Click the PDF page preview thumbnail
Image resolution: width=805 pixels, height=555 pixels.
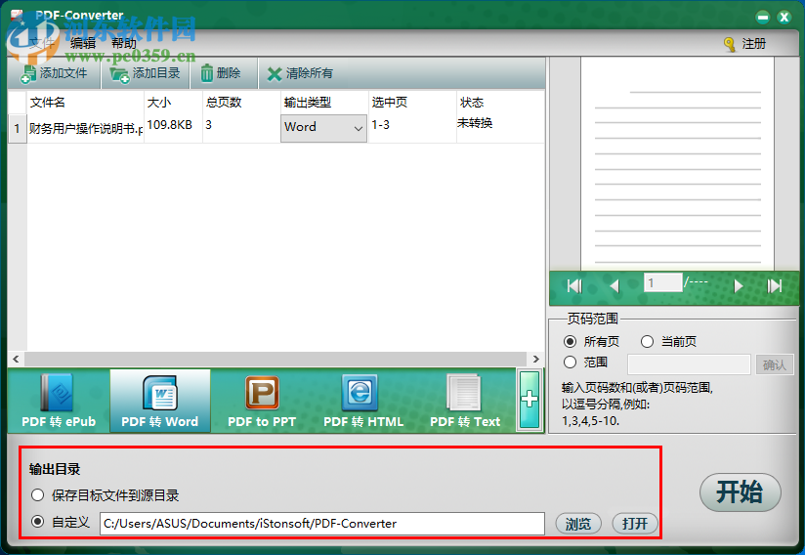677,163
